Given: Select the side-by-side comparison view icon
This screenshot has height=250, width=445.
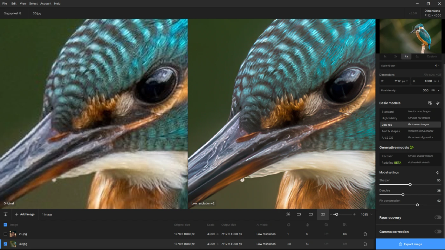Looking at the screenshot, I should [323, 214].
